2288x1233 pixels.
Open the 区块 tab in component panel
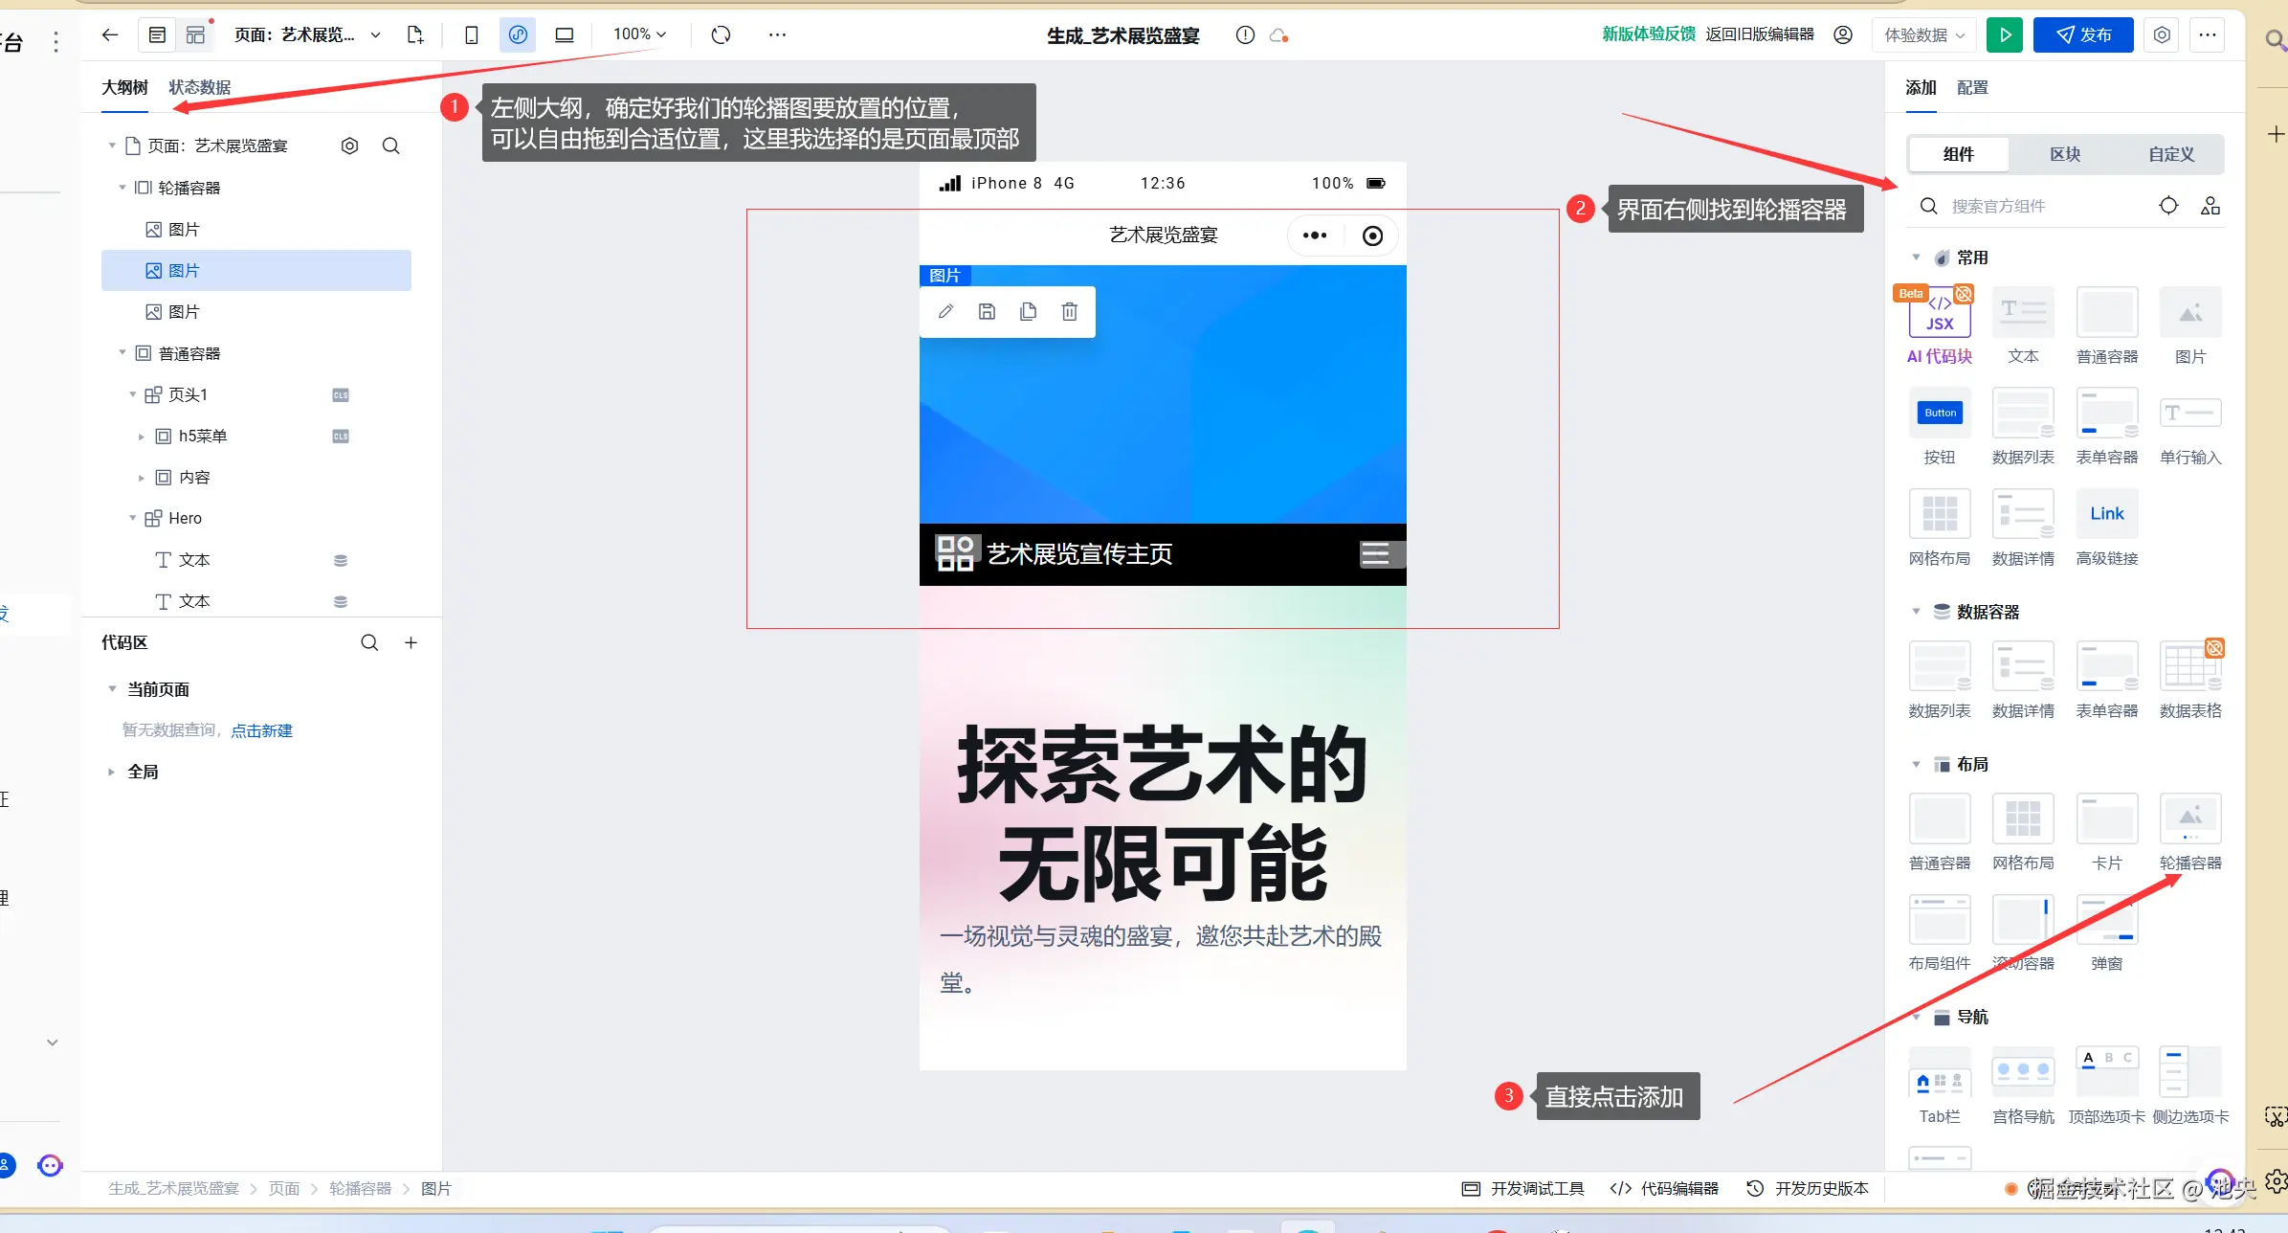[x=2065, y=155]
